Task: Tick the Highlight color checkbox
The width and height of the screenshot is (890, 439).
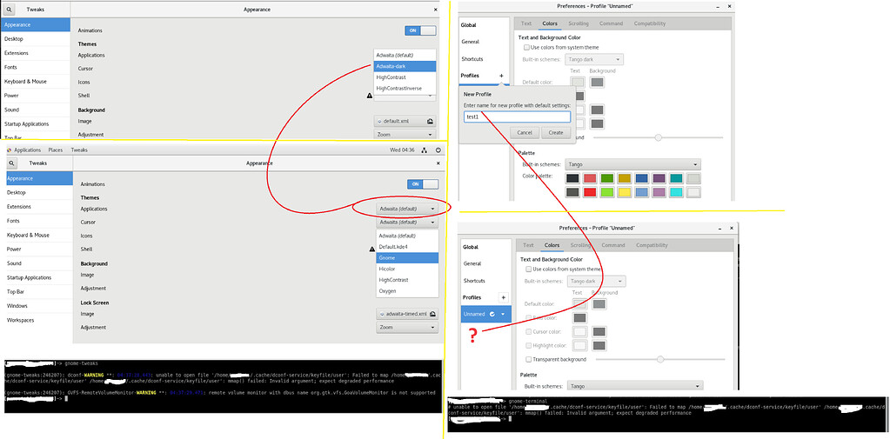Action: [x=529, y=345]
